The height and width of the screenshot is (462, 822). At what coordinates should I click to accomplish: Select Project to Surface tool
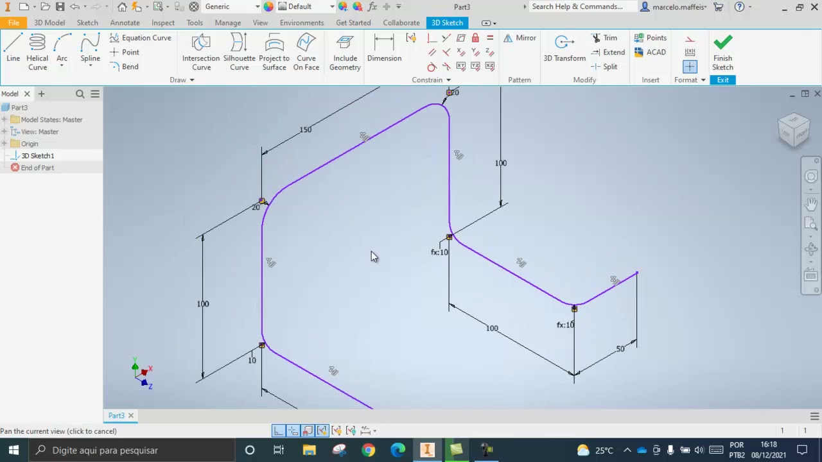[274, 52]
